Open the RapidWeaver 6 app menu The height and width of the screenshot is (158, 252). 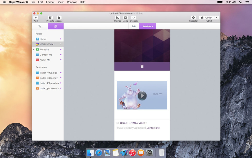(18, 2)
